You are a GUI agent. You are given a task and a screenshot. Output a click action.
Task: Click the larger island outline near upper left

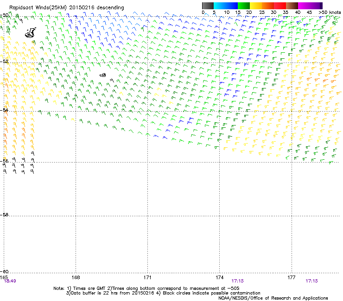tap(31, 33)
